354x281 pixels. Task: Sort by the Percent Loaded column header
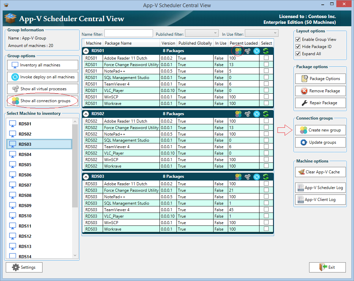243,43
